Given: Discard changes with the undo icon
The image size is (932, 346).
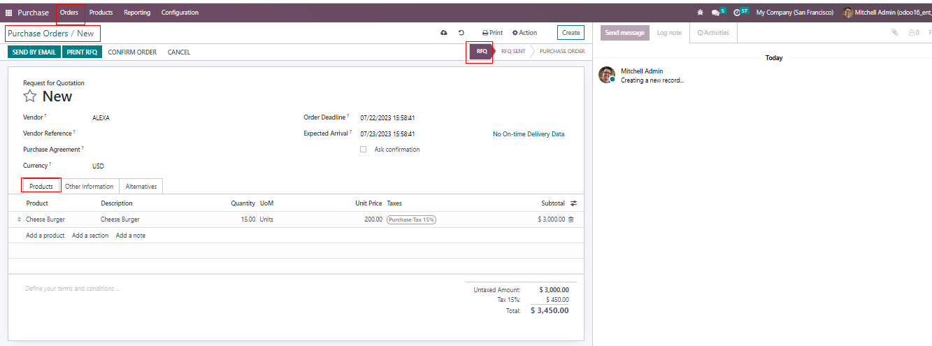Looking at the screenshot, I should 461,33.
